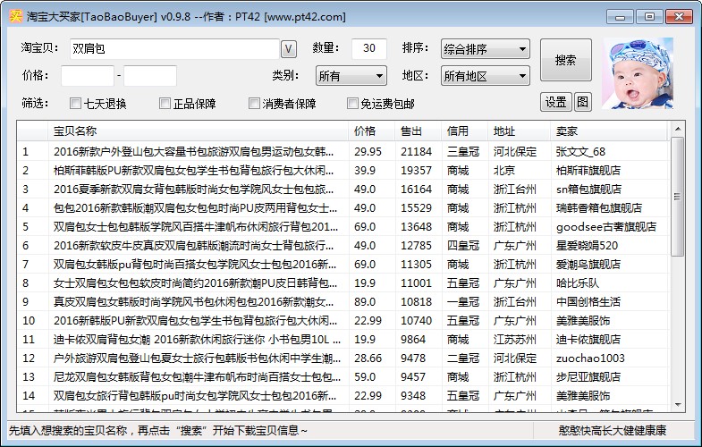The image size is (702, 447).
Task: Click the 宝贝名称 column header
Action: [197, 131]
